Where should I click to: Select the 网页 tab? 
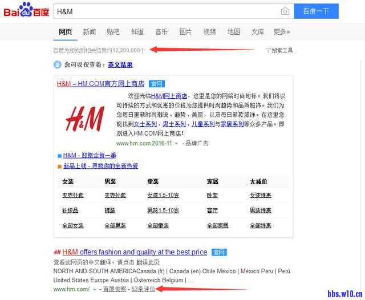(65, 31)
